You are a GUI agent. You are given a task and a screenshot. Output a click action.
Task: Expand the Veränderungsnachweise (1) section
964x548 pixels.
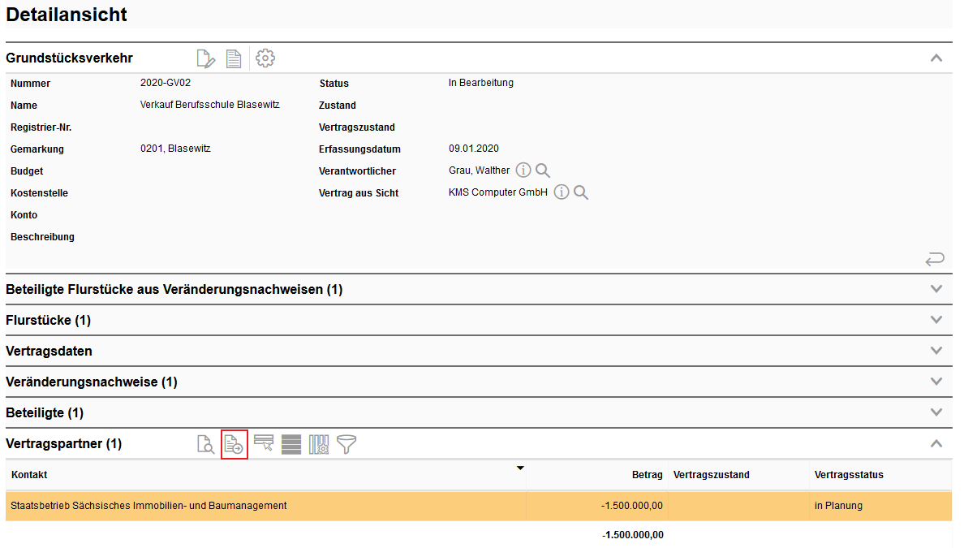click(x=936, y=382)
